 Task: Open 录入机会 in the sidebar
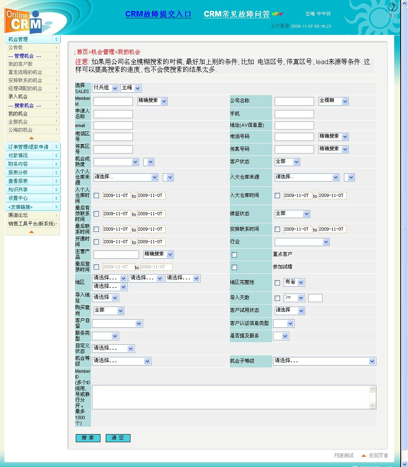point(18,97)
